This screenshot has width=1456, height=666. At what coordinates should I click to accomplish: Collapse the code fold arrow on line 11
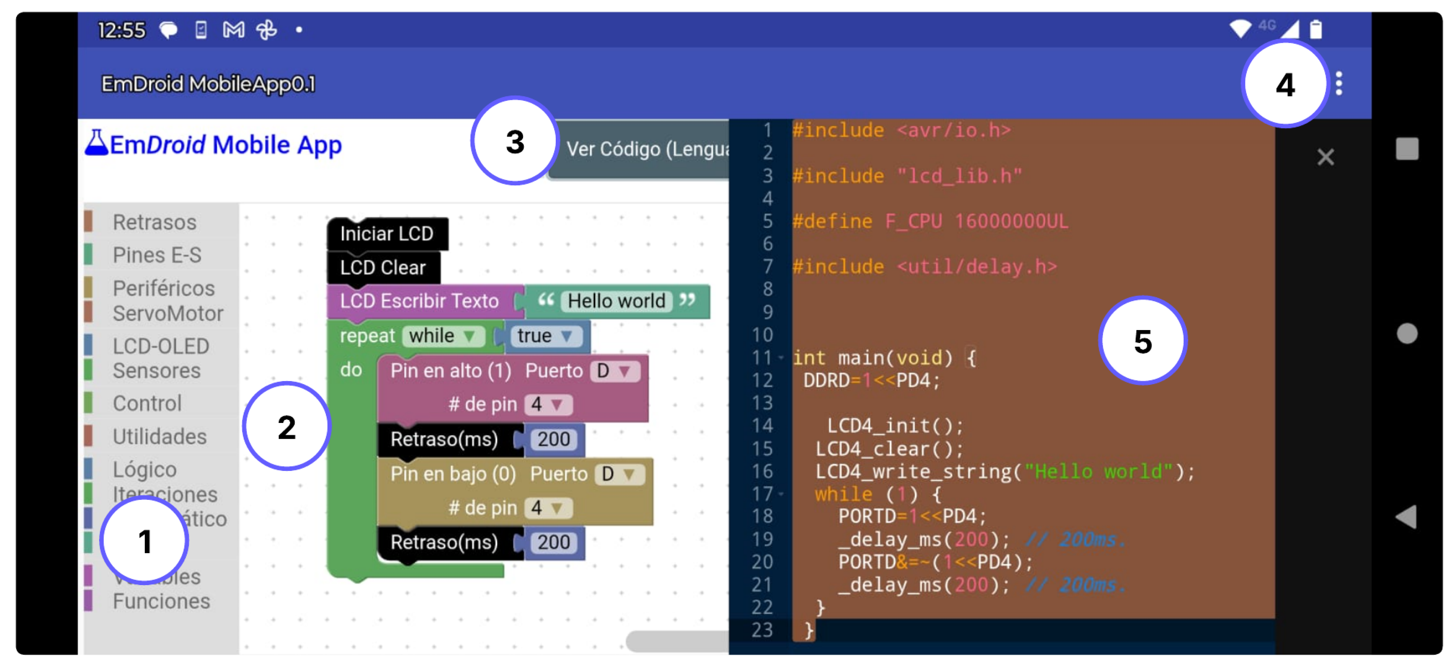(x=781, y=357)
